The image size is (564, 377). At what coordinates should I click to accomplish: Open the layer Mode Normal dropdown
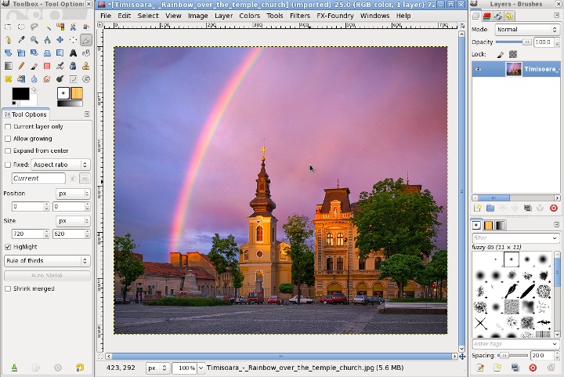tap(526, 30)
